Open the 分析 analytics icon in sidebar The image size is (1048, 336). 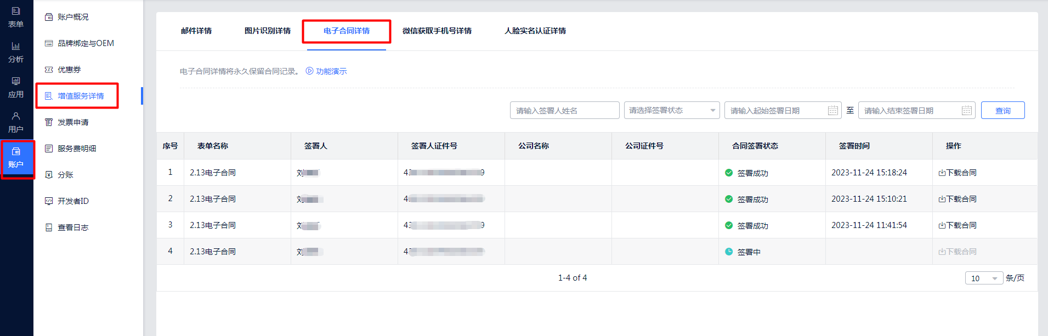(16, 52)
